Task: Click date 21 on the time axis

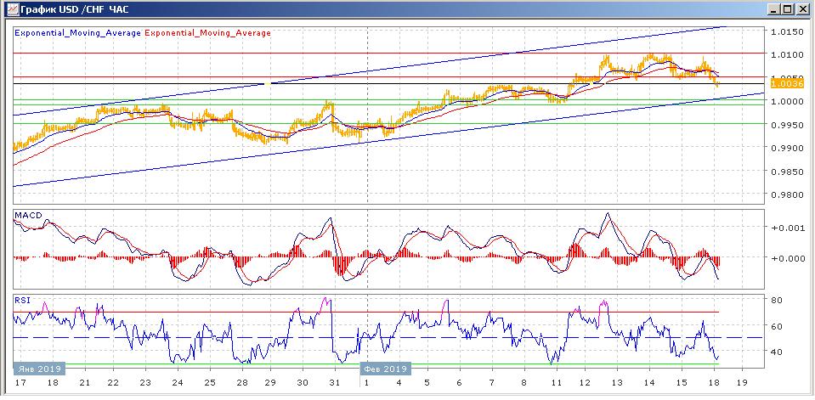Action: tap(84, 383)
